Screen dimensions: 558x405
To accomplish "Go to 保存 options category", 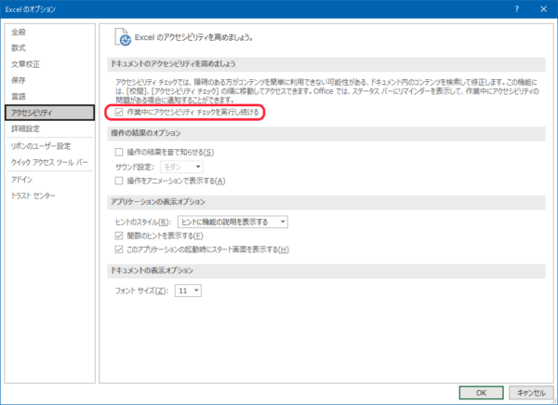I will (19, 80).
